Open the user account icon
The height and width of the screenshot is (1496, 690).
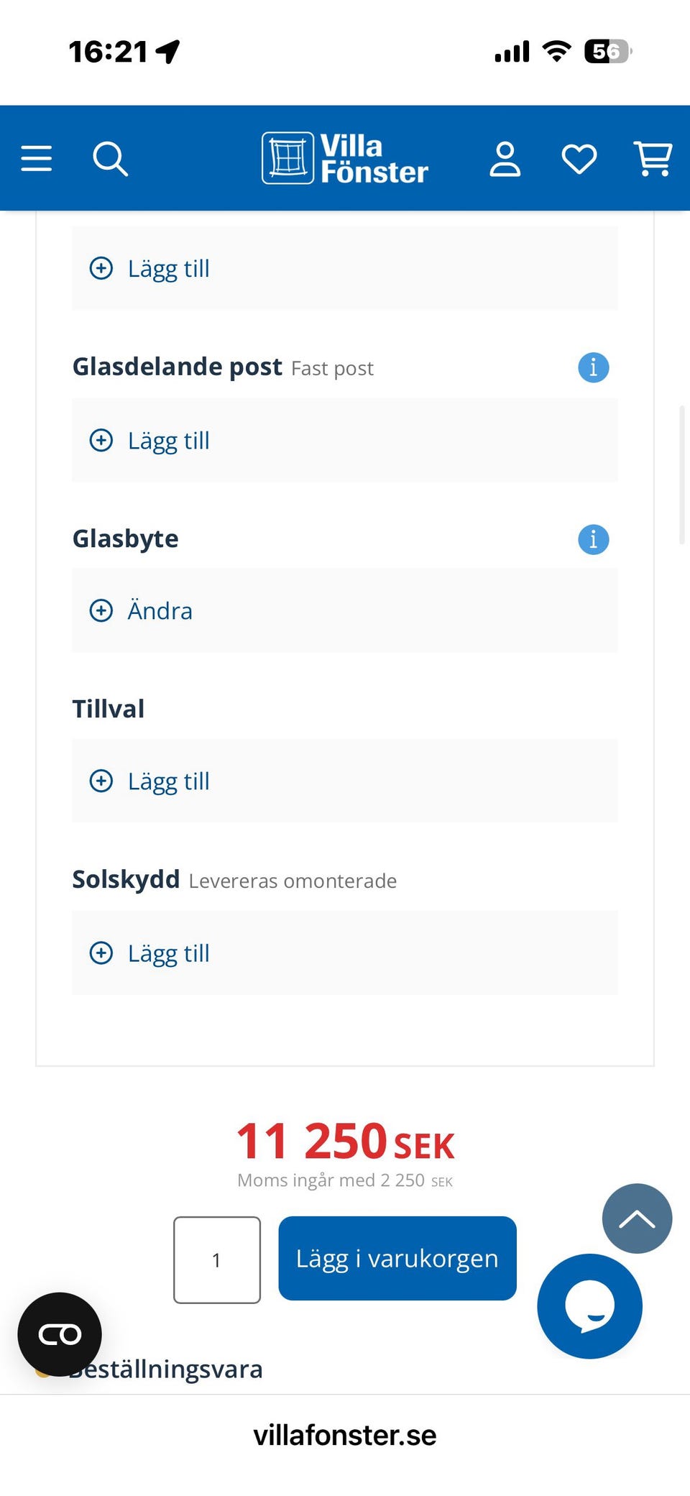click(x=505, y=159)
